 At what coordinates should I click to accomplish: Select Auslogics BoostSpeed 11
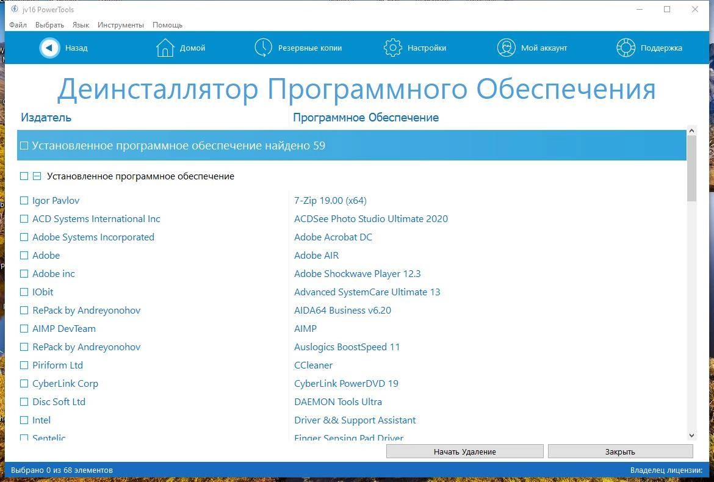click(x=347, y=347)
